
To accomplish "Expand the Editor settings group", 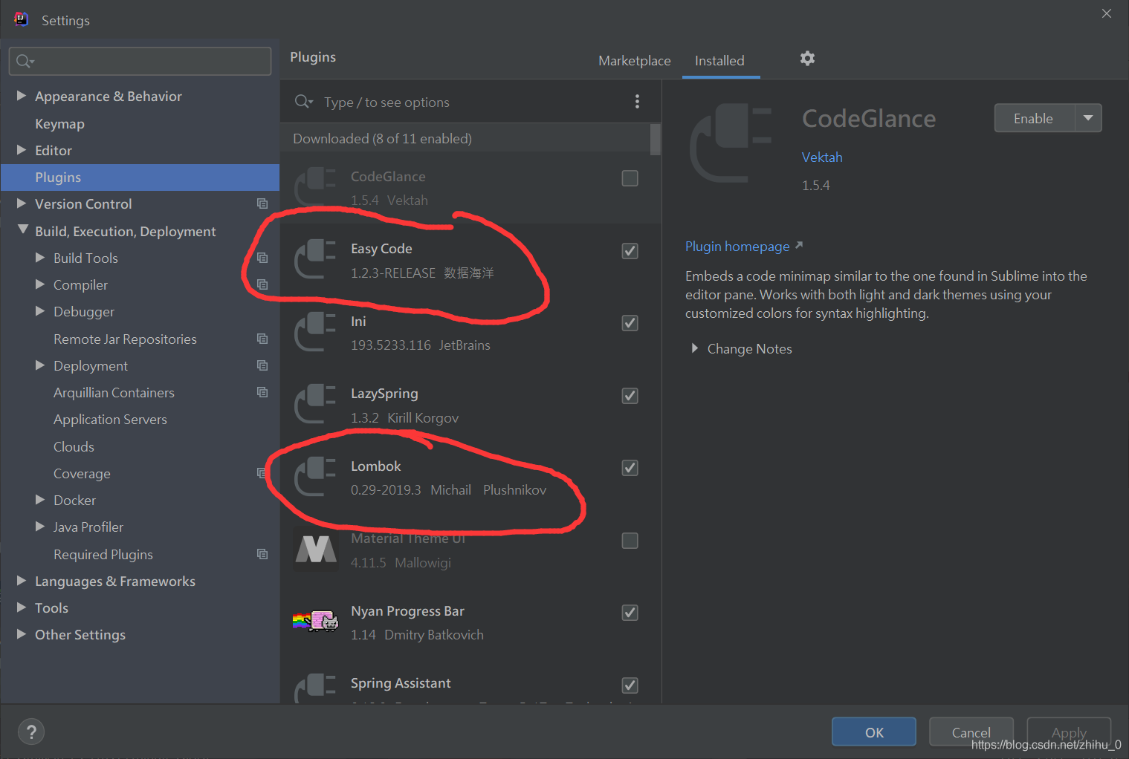I will (22, 150).
